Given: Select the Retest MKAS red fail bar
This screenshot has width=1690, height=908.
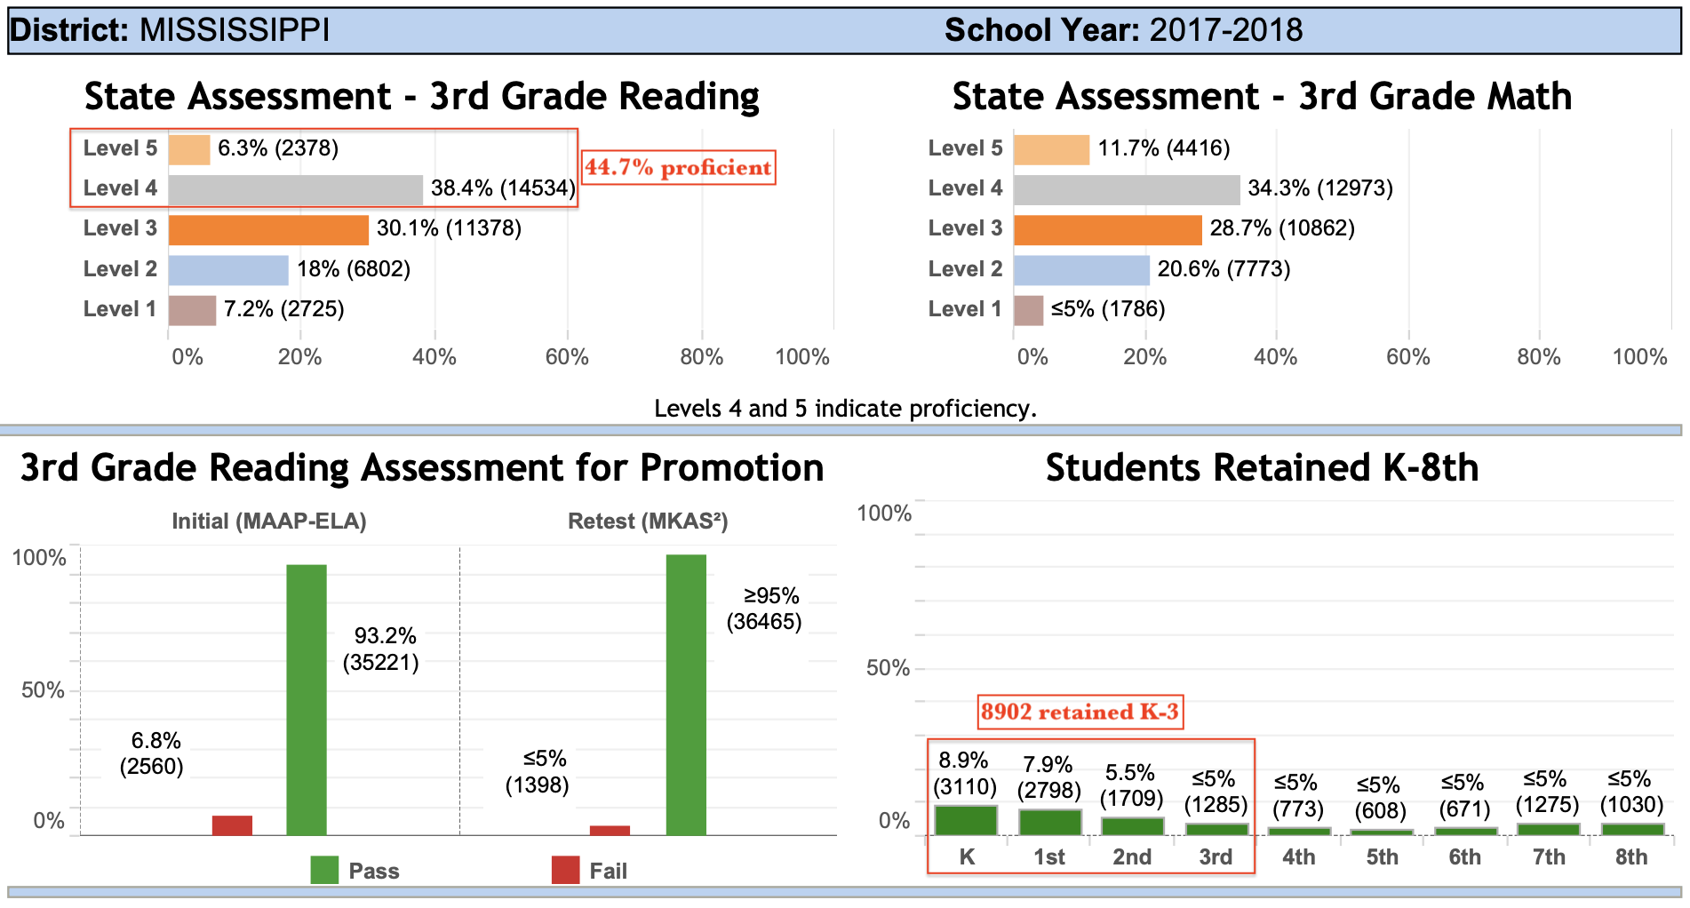Looking at the screenshot, I should (610, 831).
